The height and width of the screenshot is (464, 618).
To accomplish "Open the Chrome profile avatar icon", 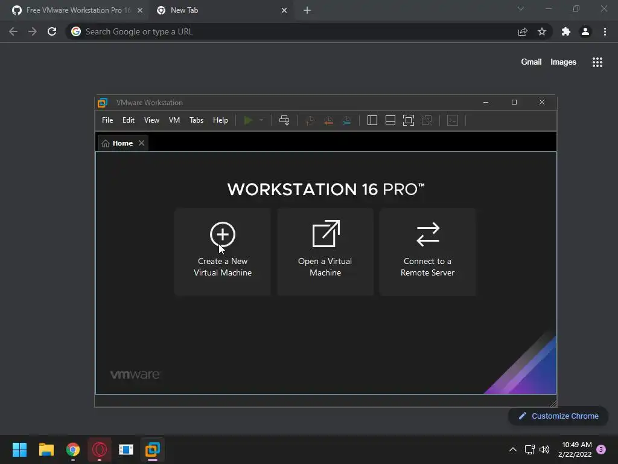I will point(585,31).
